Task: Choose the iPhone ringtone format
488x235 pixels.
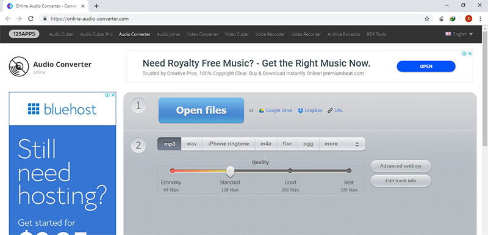Action: pyautogui.click(x=228, y=144)
